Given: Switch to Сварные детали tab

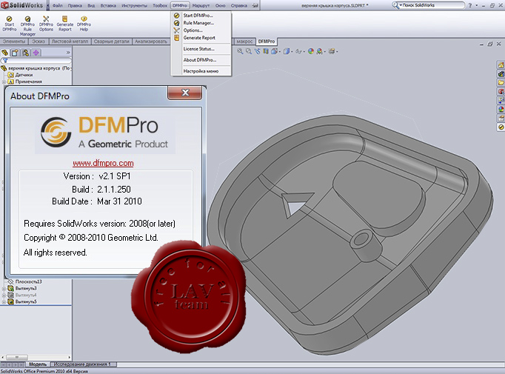Looking at the screenshot, I should click(x=112, y=41).
